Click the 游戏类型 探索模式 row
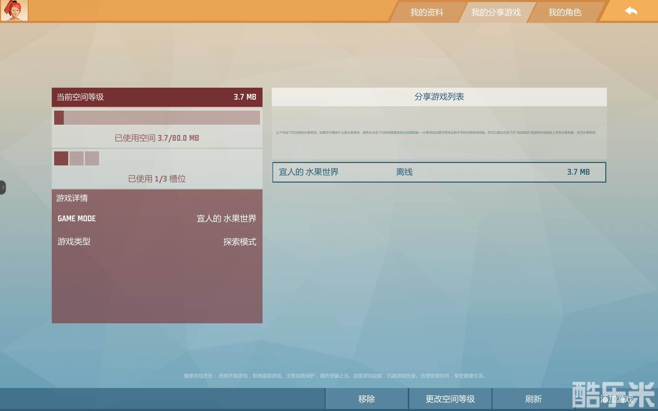This screenshot has height=411, width=658. [157, 242]
